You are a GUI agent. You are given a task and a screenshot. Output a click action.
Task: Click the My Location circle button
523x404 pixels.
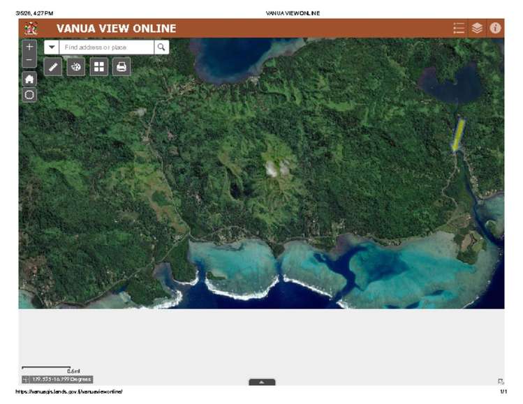(x=29, y=95)
